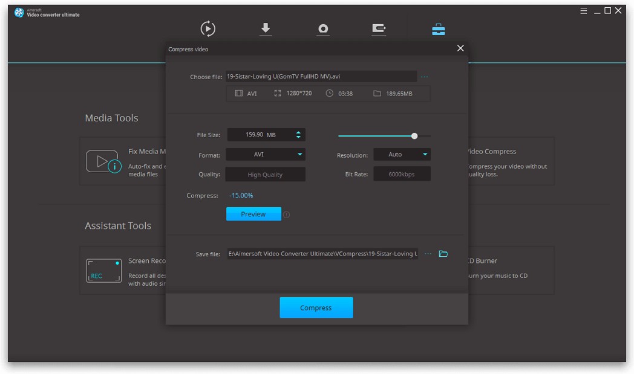The image size is (634, 374).
Task: Select the Convert feature play icon
Action: [208, 28]
